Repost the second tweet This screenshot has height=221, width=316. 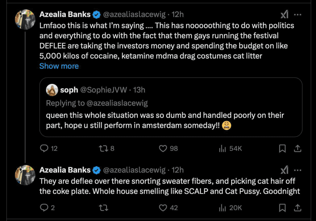pos(104,208)
